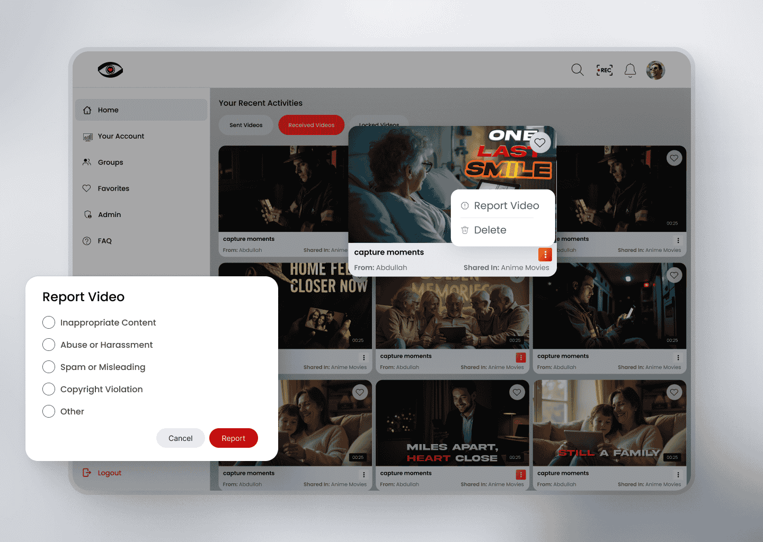Viewport: 763px width, 542px height.
Task: Choose Report Video from context menu
Action: [506, 206]
